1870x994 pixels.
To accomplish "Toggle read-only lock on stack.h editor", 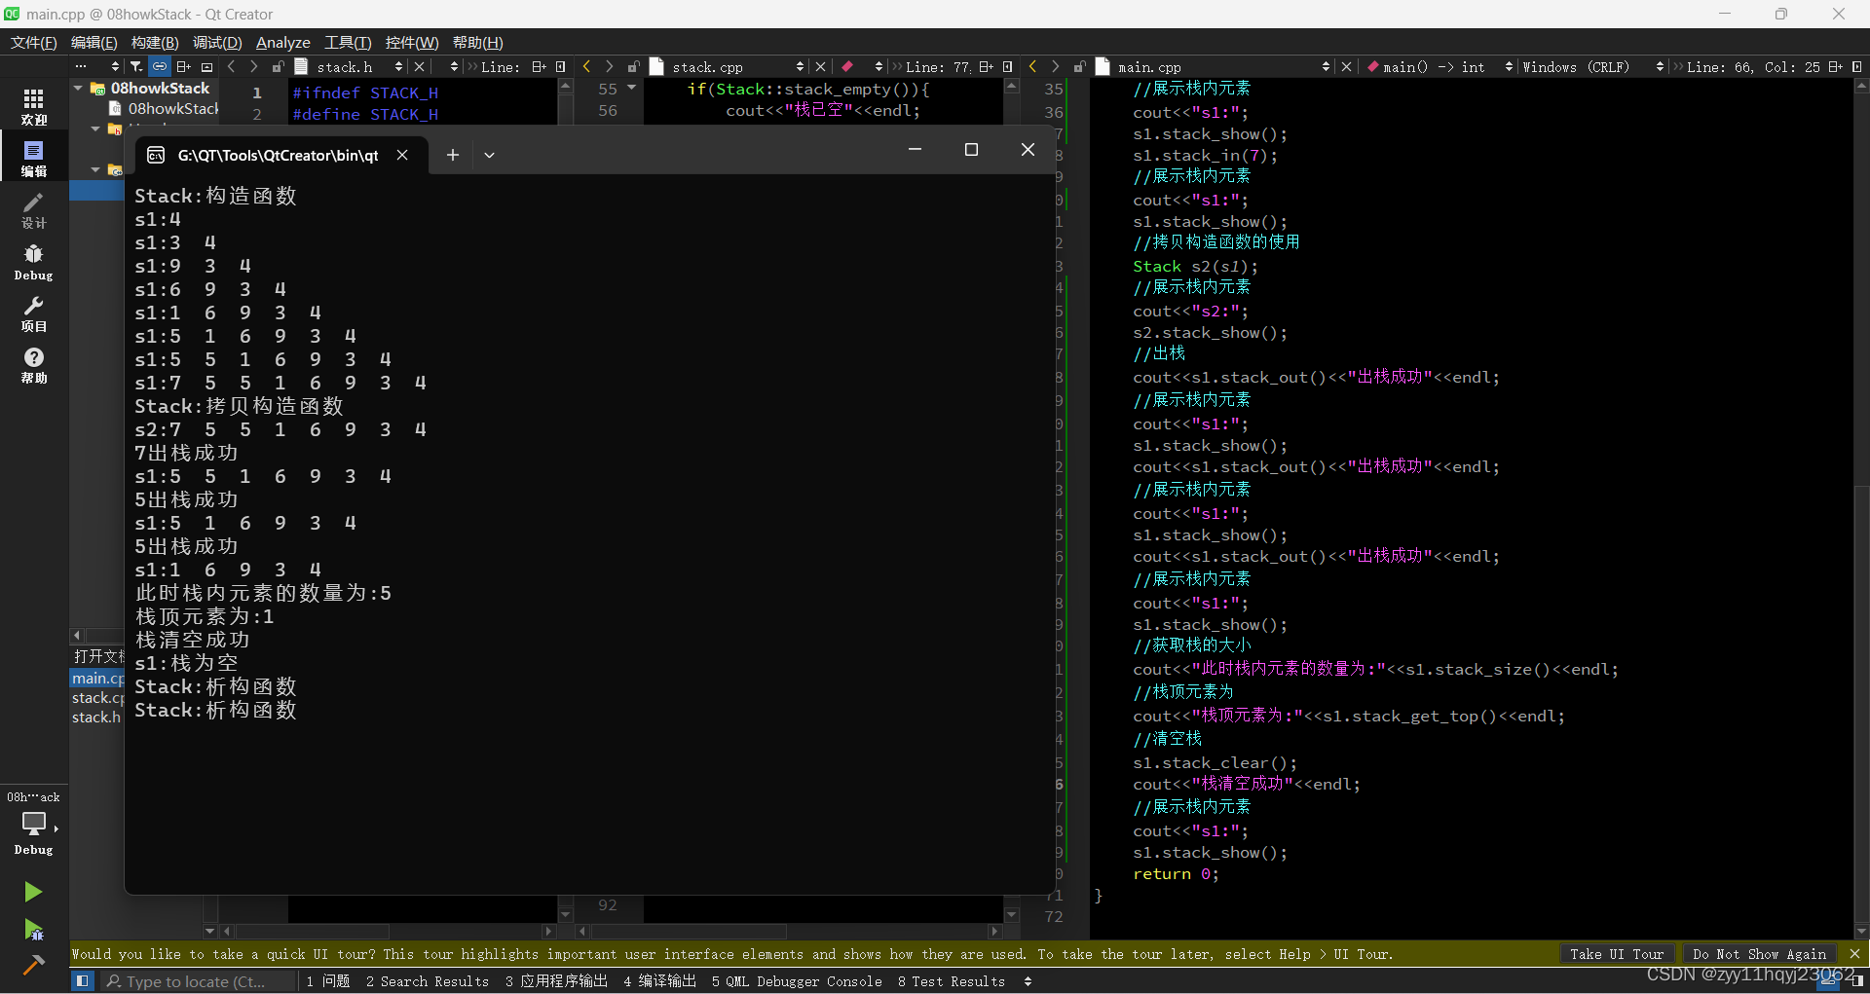I will [x=278, y=66].
